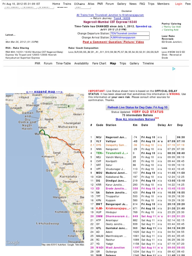Image resolution: width=192 pixels, height=256 pixels.
Task: Click the Guntakal Junc... station name
Action: (x=116, y=228)
